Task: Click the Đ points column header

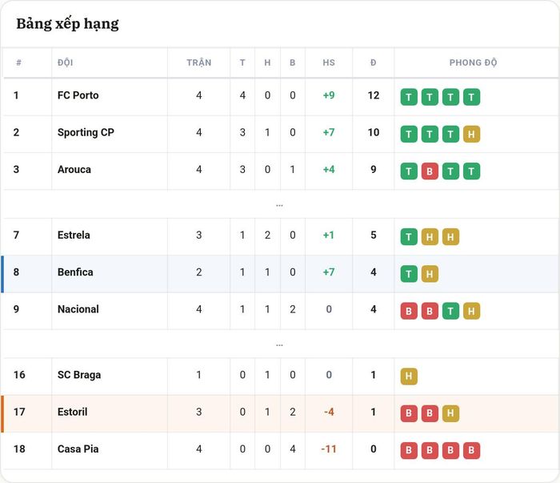Action: tap(374, 62)
